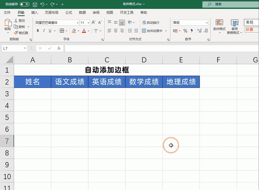
Task: Click the Percent Style icon
Action: (x=185, y=31)
